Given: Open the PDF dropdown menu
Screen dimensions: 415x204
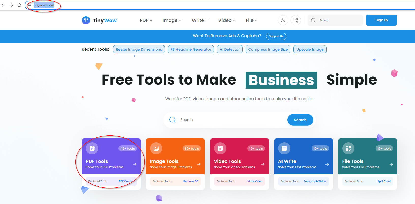Looking at the screenshot, I should pos(146,20).
